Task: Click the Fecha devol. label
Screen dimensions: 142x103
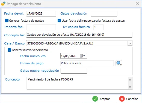Action: point(14,13)
